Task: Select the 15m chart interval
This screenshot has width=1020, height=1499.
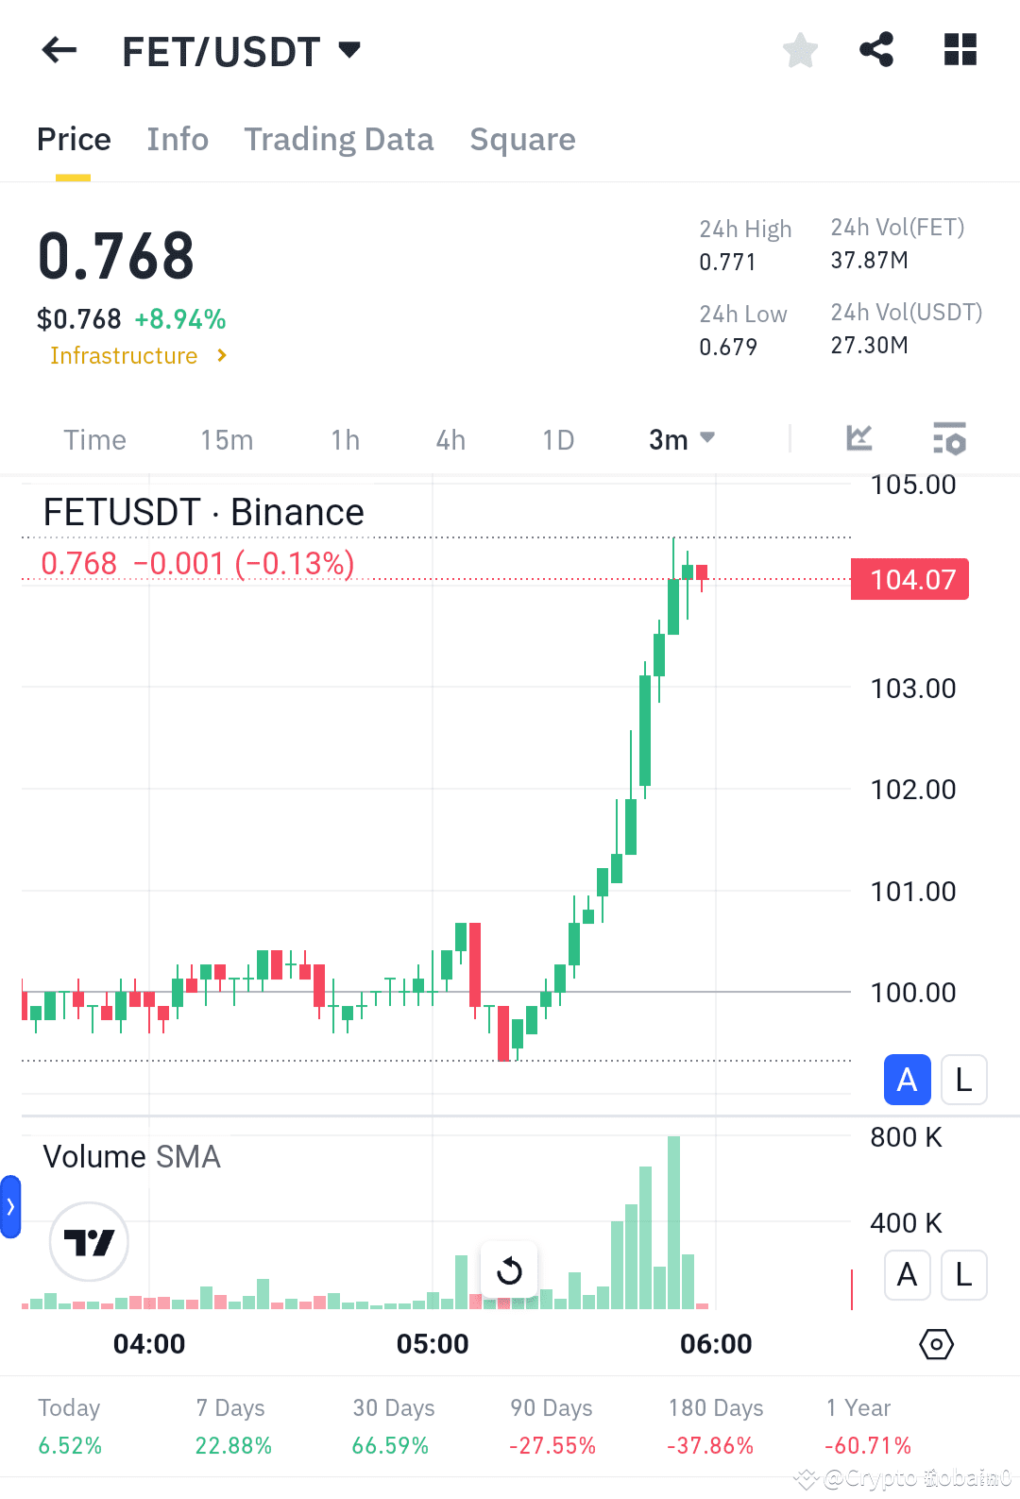Action: (x=227, y=440)
